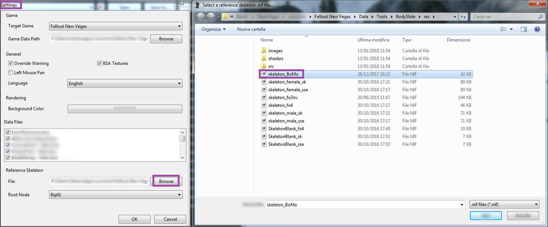548x227 pixels.
Task: Open Organizza menu
Action: [214, 29]
